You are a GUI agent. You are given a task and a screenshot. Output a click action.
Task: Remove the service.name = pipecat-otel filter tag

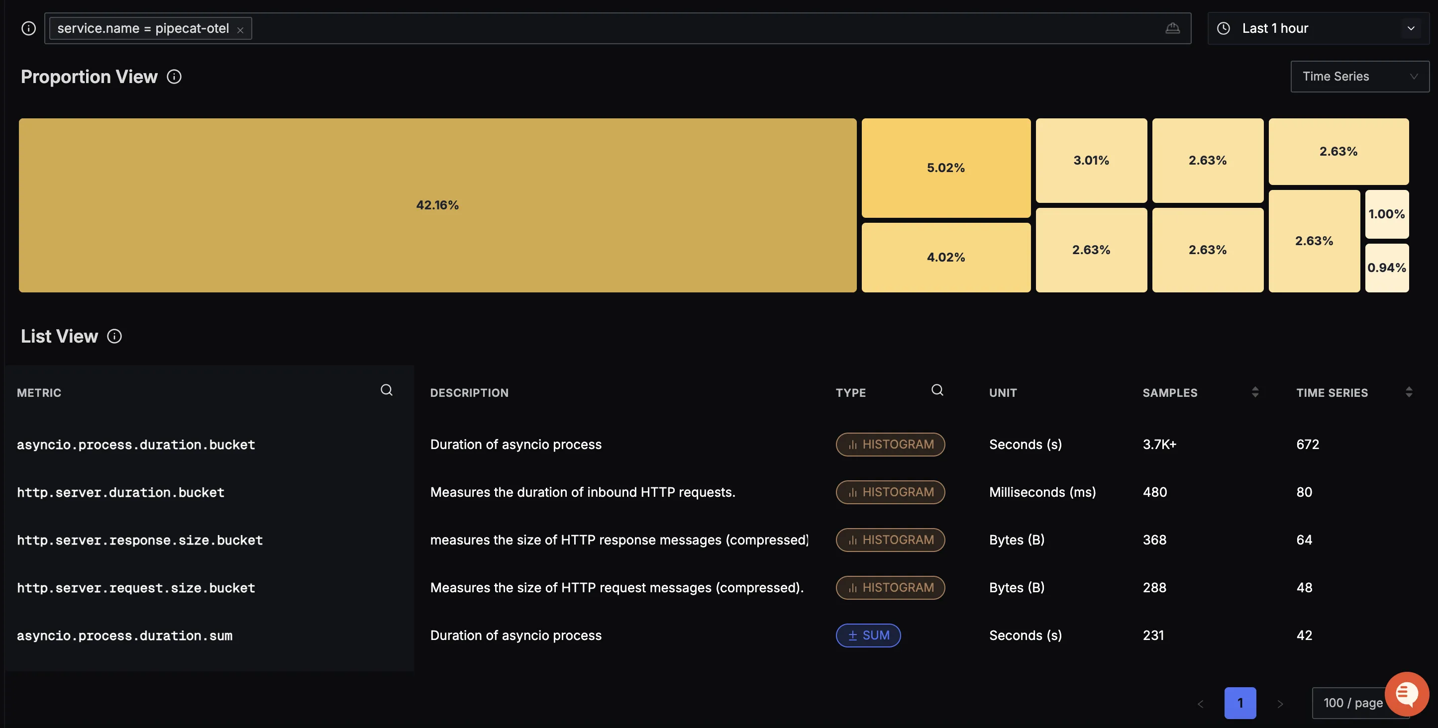tap(240, 30)
